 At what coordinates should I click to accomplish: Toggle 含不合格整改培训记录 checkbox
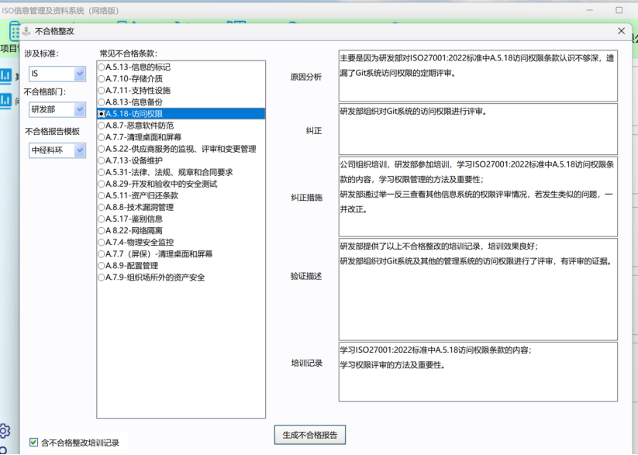[33, 443]
